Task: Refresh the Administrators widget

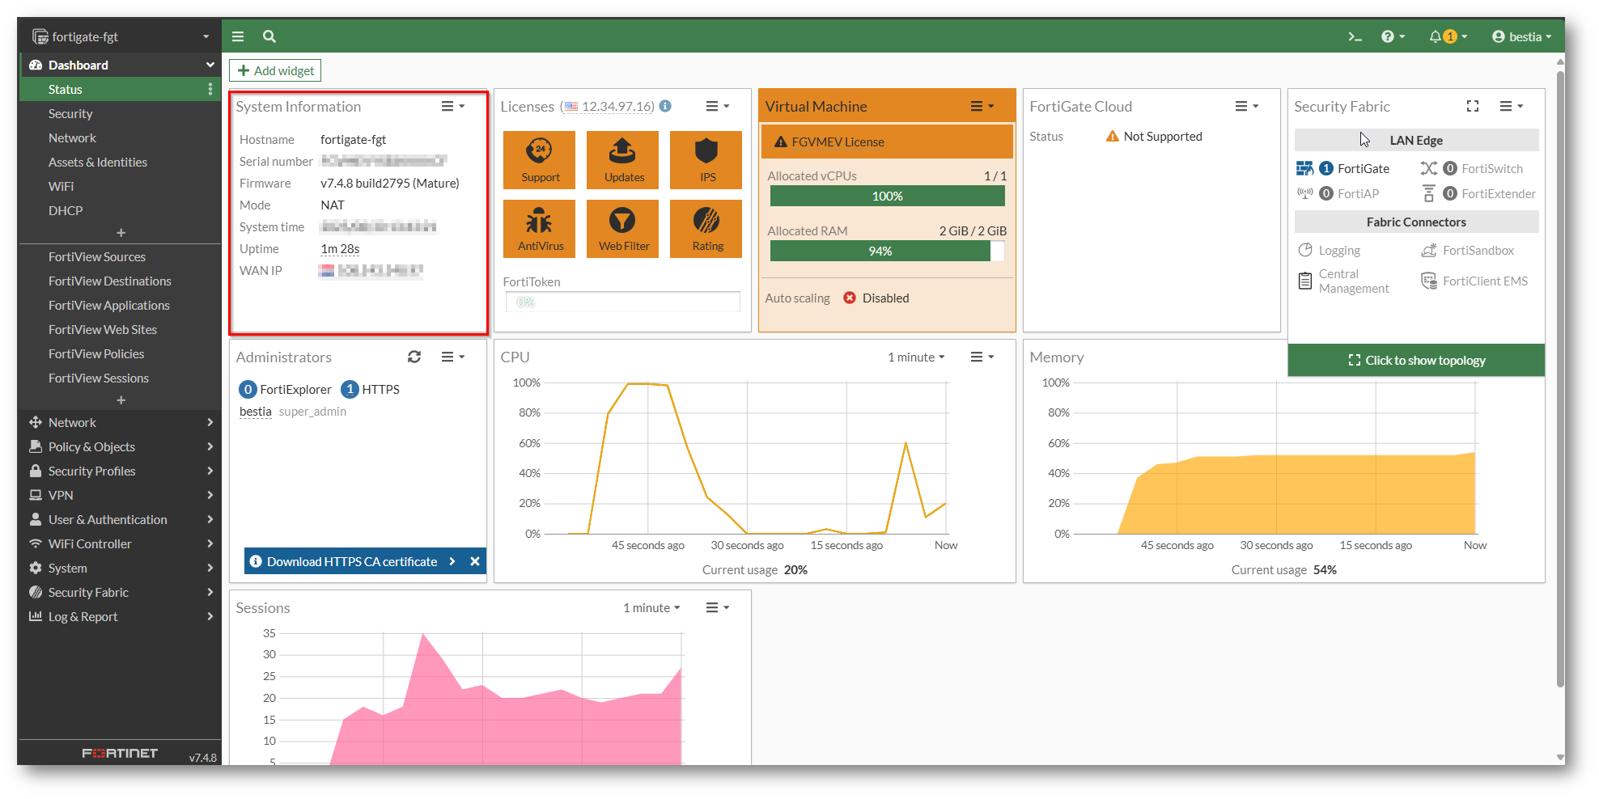Action: [x=414, y=357]
